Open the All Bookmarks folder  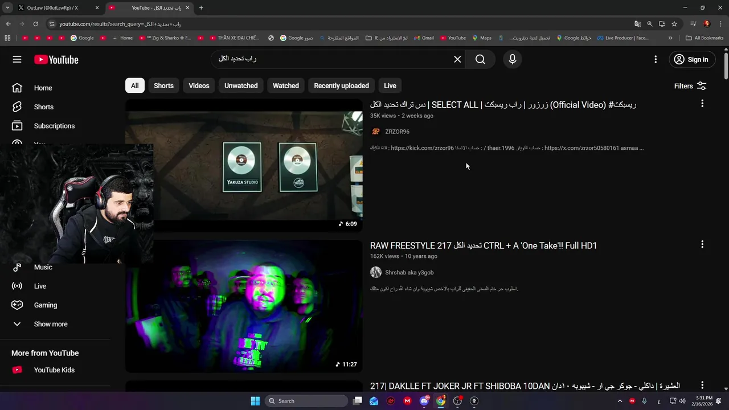pos(705,38)
